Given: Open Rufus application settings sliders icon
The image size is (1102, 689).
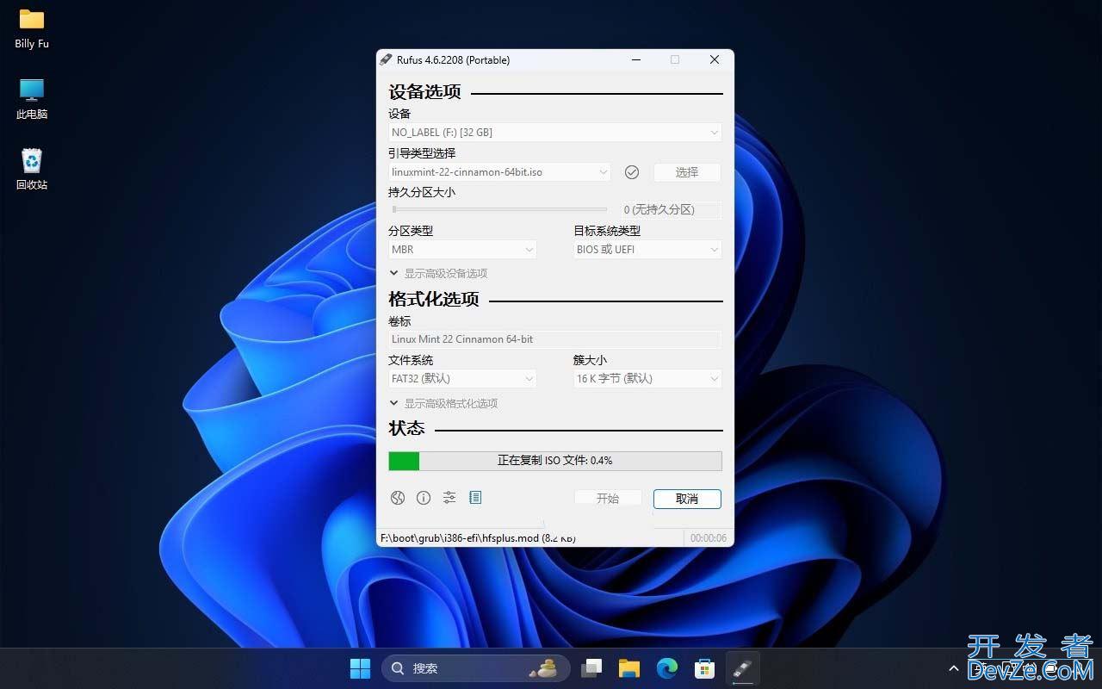Looking at the screenshot, I should pyautogui.click(x=449, y=498).
